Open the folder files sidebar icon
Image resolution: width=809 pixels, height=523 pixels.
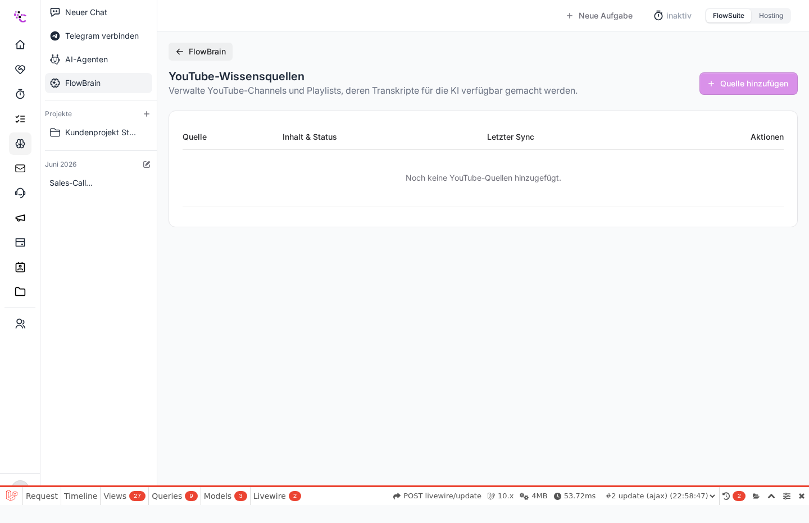click(x=20, y=292)
